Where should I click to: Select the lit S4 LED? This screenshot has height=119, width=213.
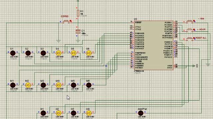(59, 53)
